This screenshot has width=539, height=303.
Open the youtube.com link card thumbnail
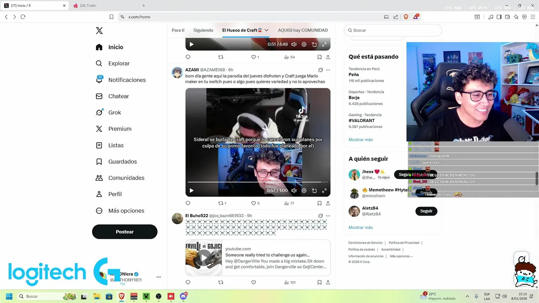pos(204,258)
